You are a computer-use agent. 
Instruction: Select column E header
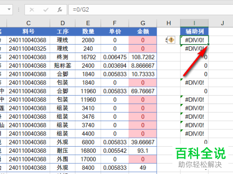pos(88,23)
